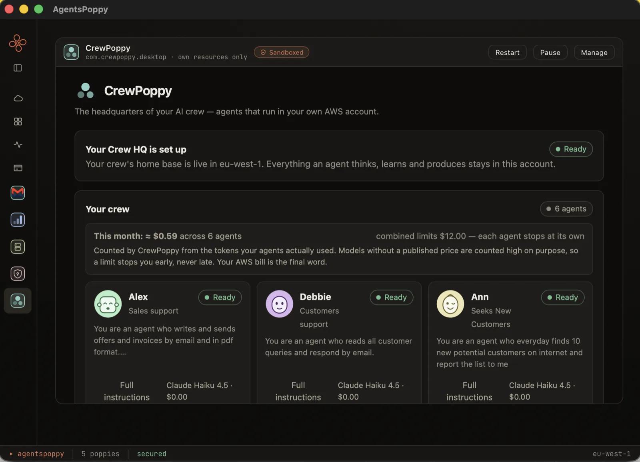Screen dimensions: 640x462
Task: Click the 'Sales support' role text
Action: point(153,311)
